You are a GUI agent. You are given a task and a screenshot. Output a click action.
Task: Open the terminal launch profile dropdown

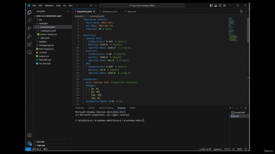click(x=233, y=108)
